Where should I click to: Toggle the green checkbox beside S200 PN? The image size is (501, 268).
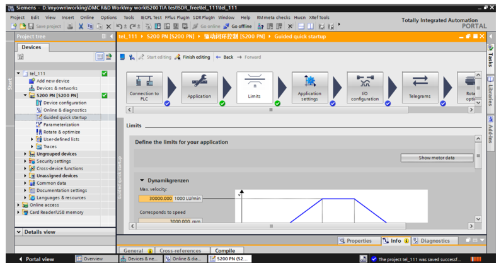tap(105, 96)
